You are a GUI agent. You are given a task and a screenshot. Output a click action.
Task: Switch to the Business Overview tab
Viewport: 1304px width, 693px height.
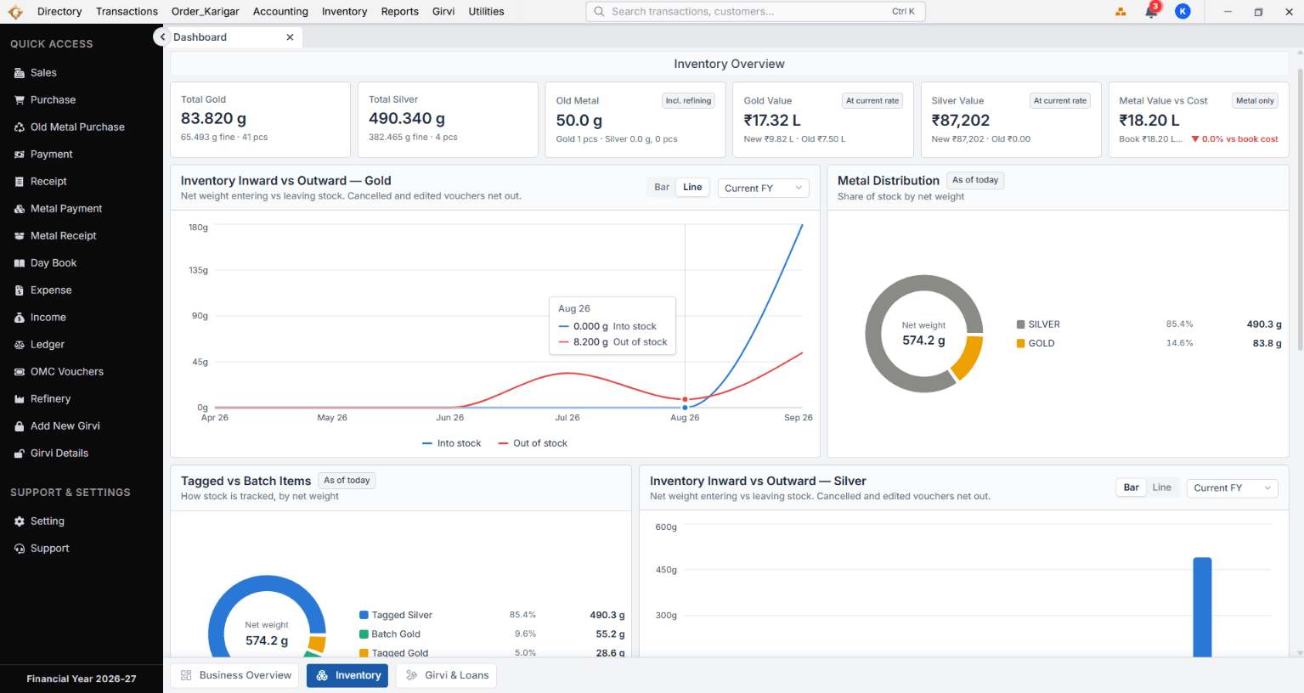click(235, 676)
